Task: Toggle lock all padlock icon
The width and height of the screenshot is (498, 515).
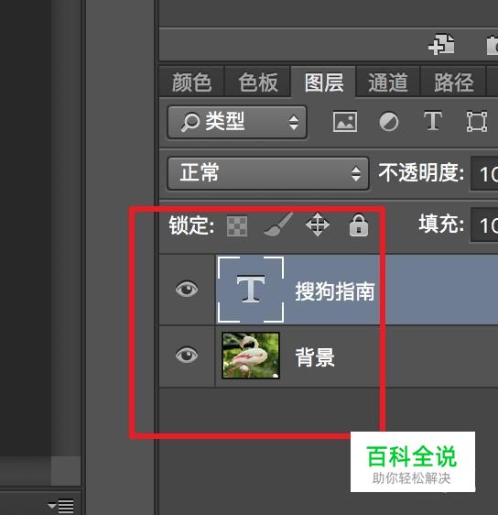Action: pyautogui.click(x=359, y=225)
